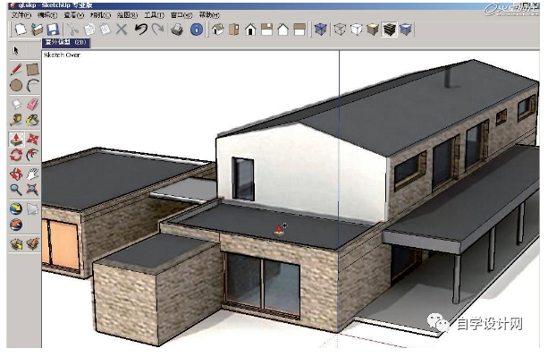Click the Erase X icon in toolbar
The height and width of the screenshot is (357, 548).
[122, 30]
